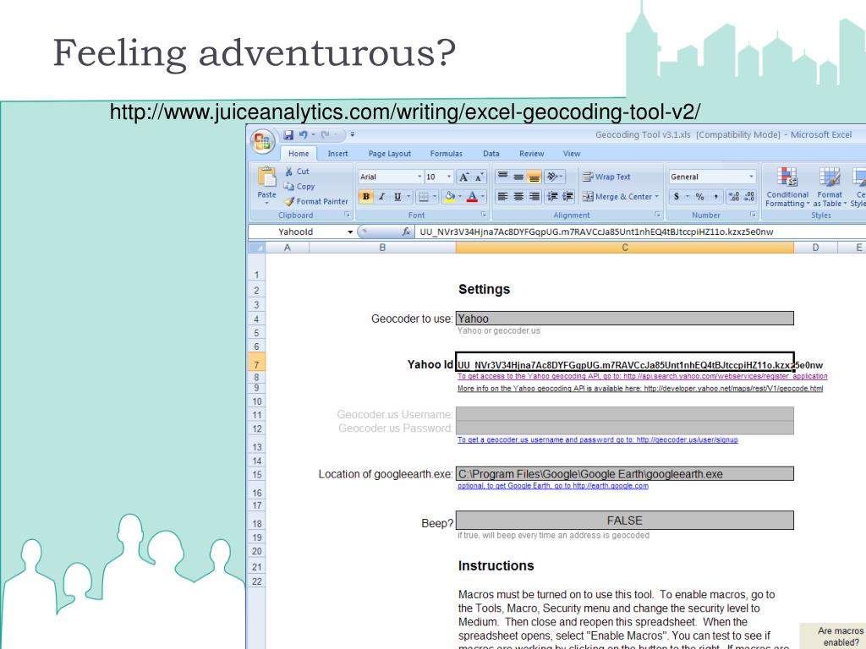The width and height of the screenshot is (866, 649).
Task: Align text left
Action: point(502,196)
